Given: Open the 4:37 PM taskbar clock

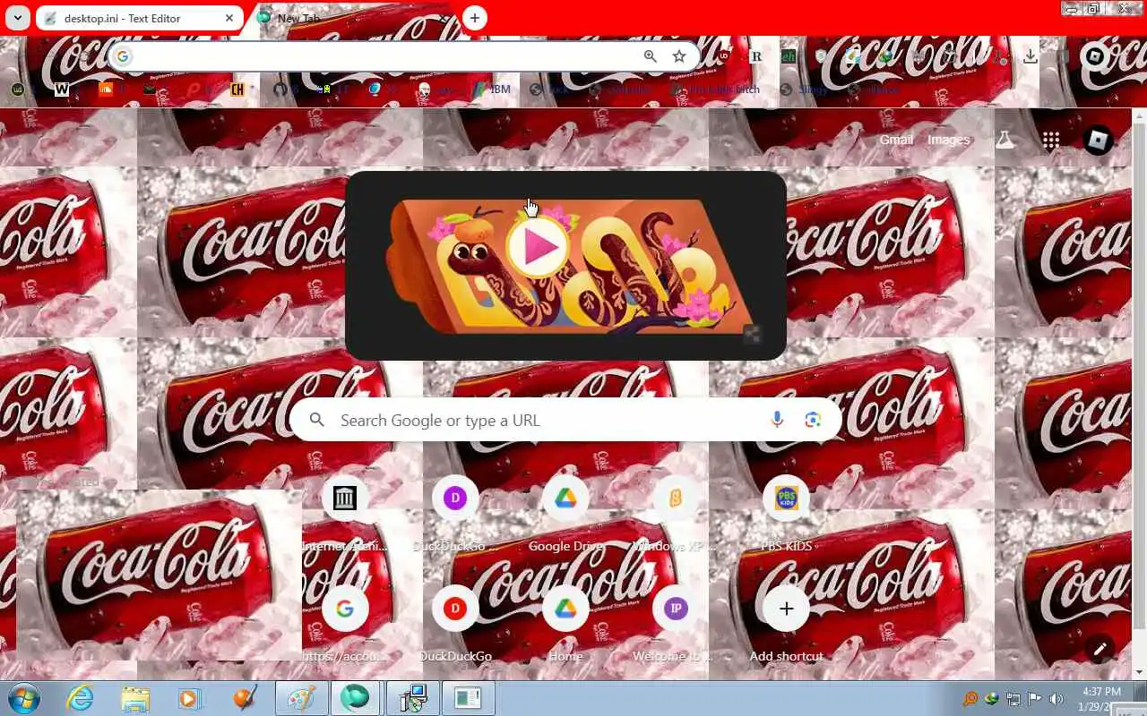Looking at the screenshot, I should (1101, 699).
